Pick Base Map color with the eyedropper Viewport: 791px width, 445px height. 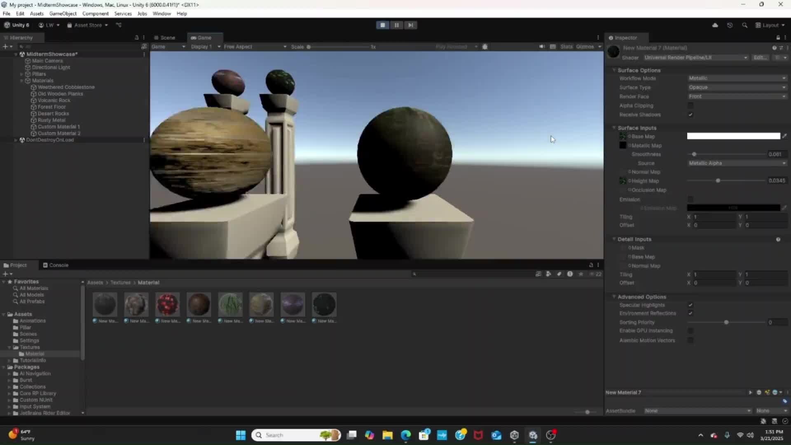784,136
